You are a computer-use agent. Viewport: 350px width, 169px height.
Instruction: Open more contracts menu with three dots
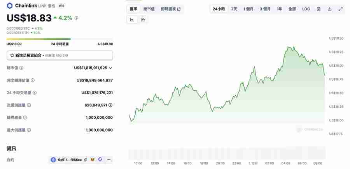click(109, 160)
